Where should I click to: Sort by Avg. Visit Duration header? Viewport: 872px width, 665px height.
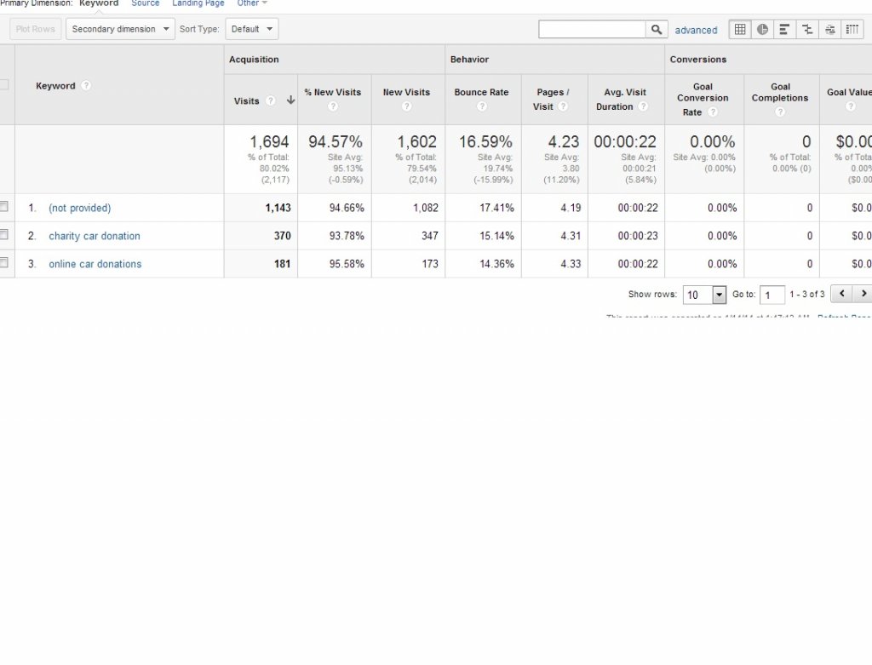click(621, 99)
